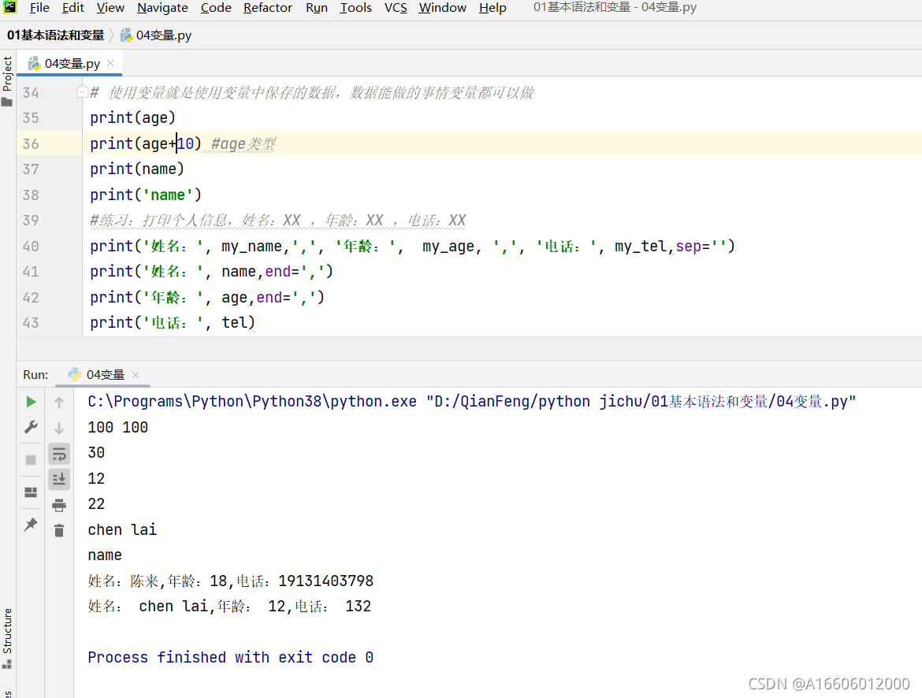Click the comment text on line 34

(x=312, y=92)
